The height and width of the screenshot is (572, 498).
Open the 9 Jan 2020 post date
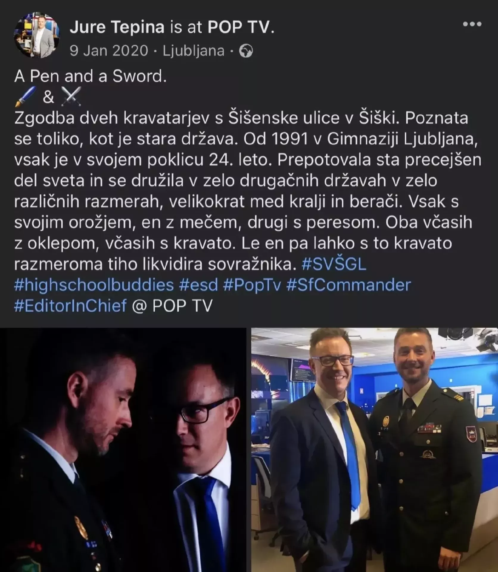(x=109, y=51)
